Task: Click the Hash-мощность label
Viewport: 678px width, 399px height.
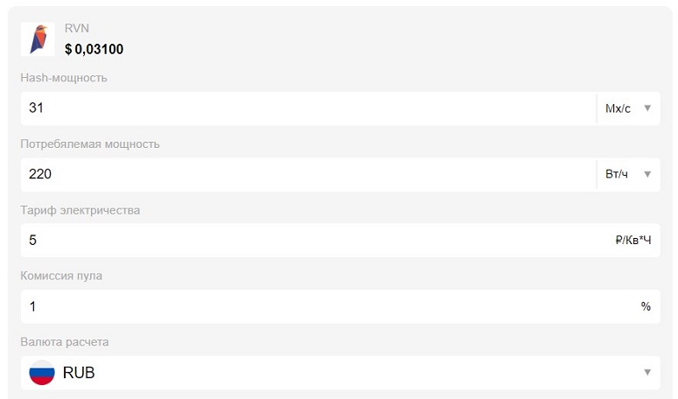Action: (x=64, y=78)
